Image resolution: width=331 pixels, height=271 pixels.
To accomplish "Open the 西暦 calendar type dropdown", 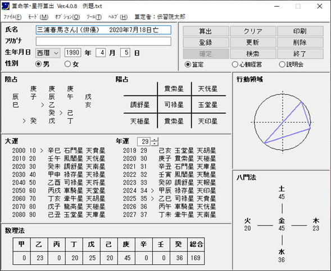I will tap(48, 53).
